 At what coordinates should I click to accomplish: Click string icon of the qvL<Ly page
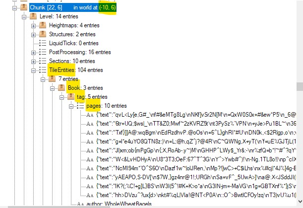point(90,115)
